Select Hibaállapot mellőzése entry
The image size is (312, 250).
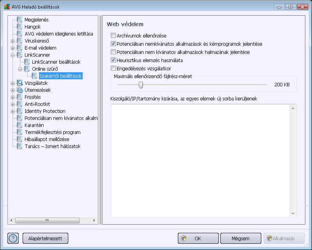click(x=47, y=139)
